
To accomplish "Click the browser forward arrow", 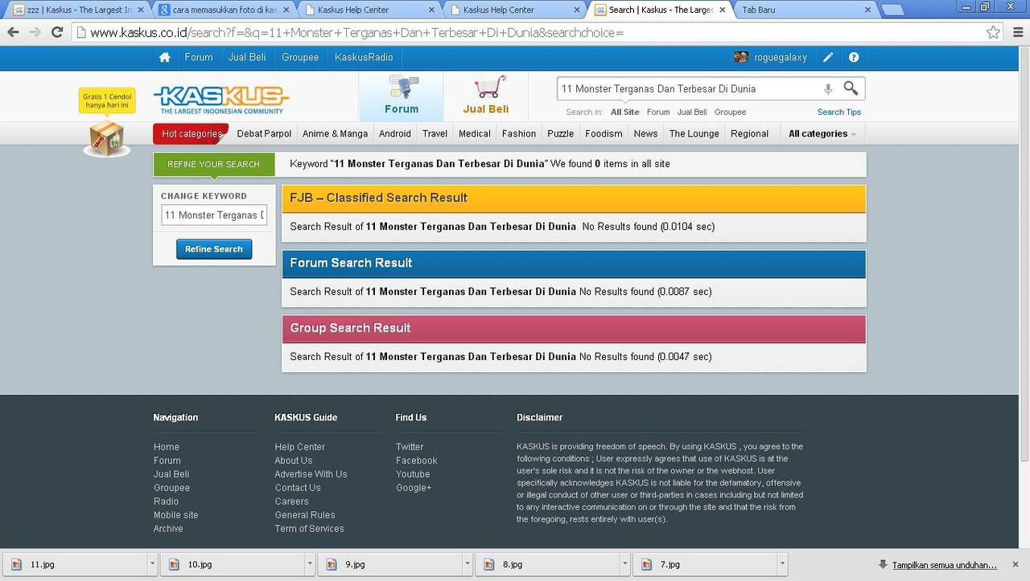I will point(35,33).
